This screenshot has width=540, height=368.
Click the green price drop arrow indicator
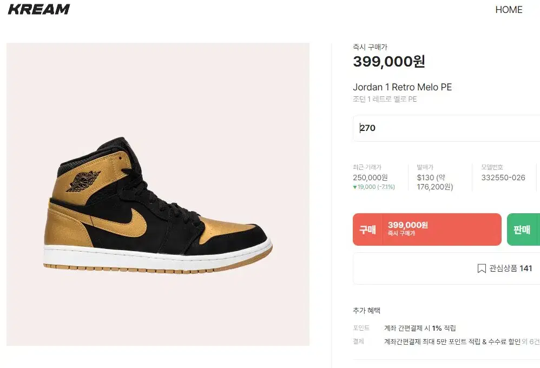pyautogui.click(x=355, y=187)
